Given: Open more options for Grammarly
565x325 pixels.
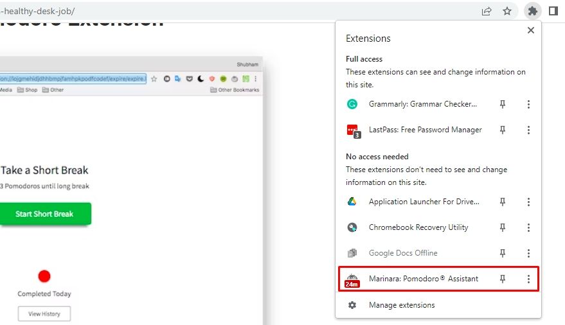Looking at the screenshot, I should [528, 104].
